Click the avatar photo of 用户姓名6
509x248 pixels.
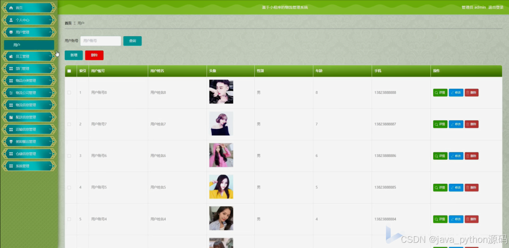(221, 155)
